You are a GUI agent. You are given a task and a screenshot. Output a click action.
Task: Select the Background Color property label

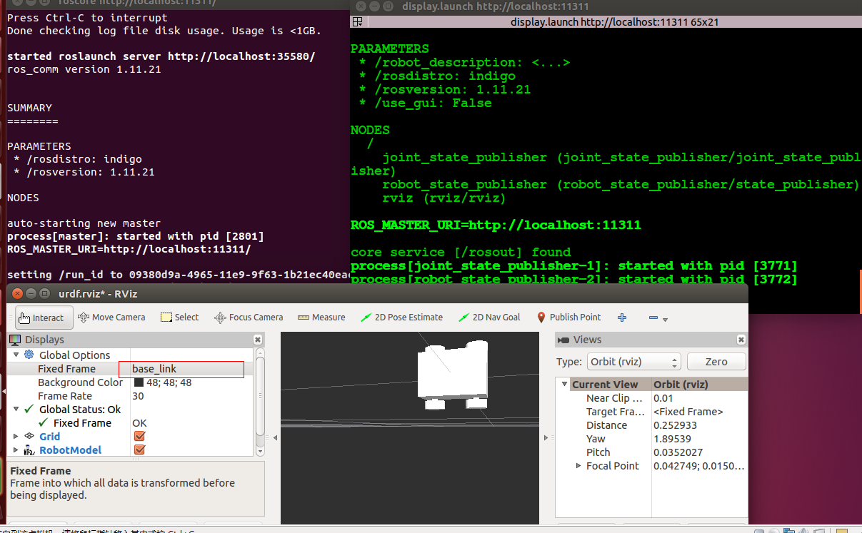[81, 382]
